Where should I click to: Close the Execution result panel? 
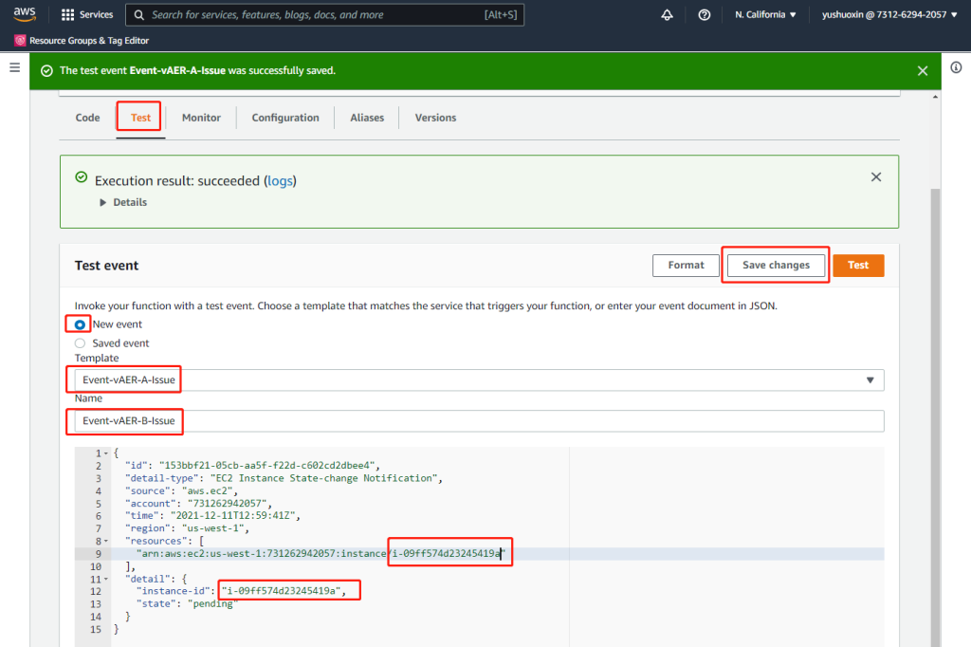coord(875,177)
